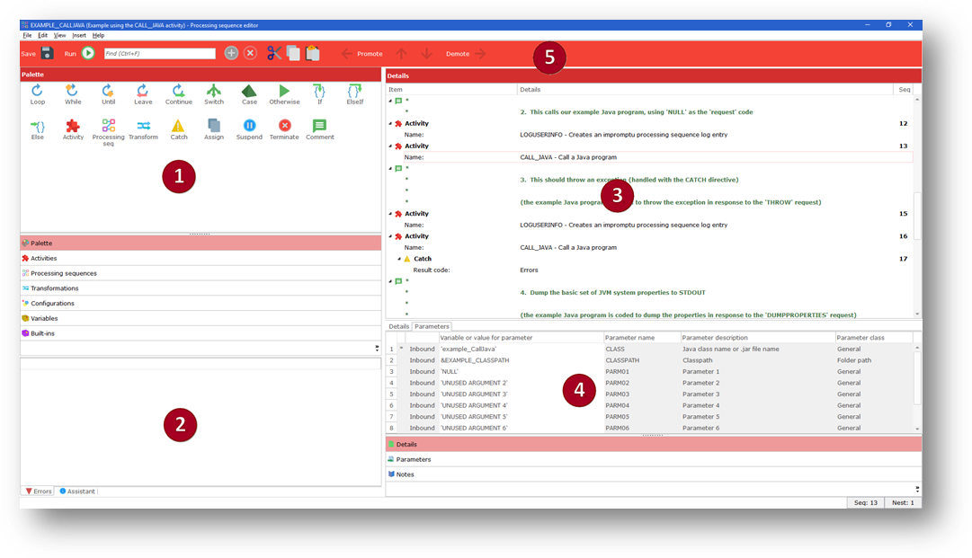Run the processing sequence
Viewport: 972px width, 558px height.
pyautogui.click(x=88, y=53)
